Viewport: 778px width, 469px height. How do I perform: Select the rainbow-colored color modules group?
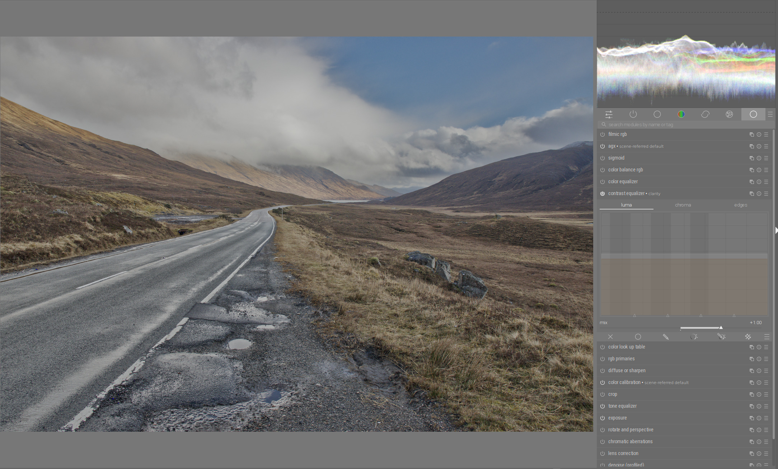681,114
